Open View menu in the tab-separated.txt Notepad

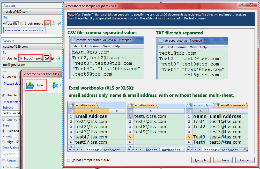[x=193, y=47]
